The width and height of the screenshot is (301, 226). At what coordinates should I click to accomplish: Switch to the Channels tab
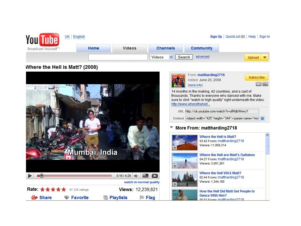165,48
